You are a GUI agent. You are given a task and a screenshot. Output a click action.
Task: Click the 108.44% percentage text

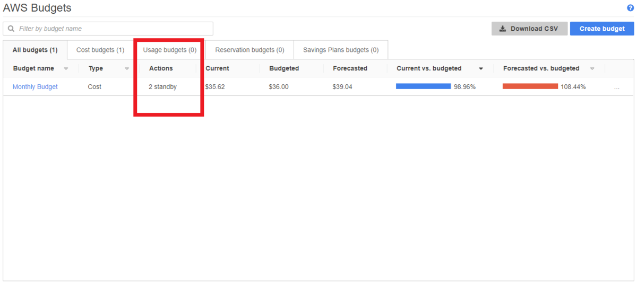point(573,87)
